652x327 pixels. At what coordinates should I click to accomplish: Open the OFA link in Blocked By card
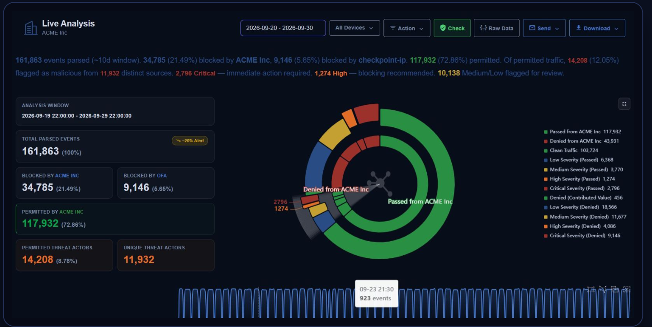tap(162, 176)
